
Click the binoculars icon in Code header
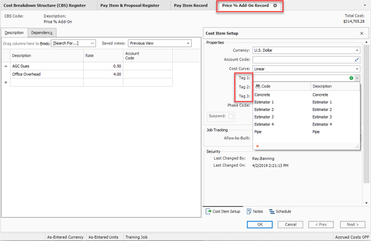click(258, 86)
